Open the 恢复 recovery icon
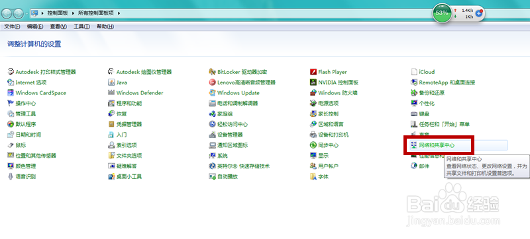The height and width of the screenshot is (239, 530). (x=111, y=114)
